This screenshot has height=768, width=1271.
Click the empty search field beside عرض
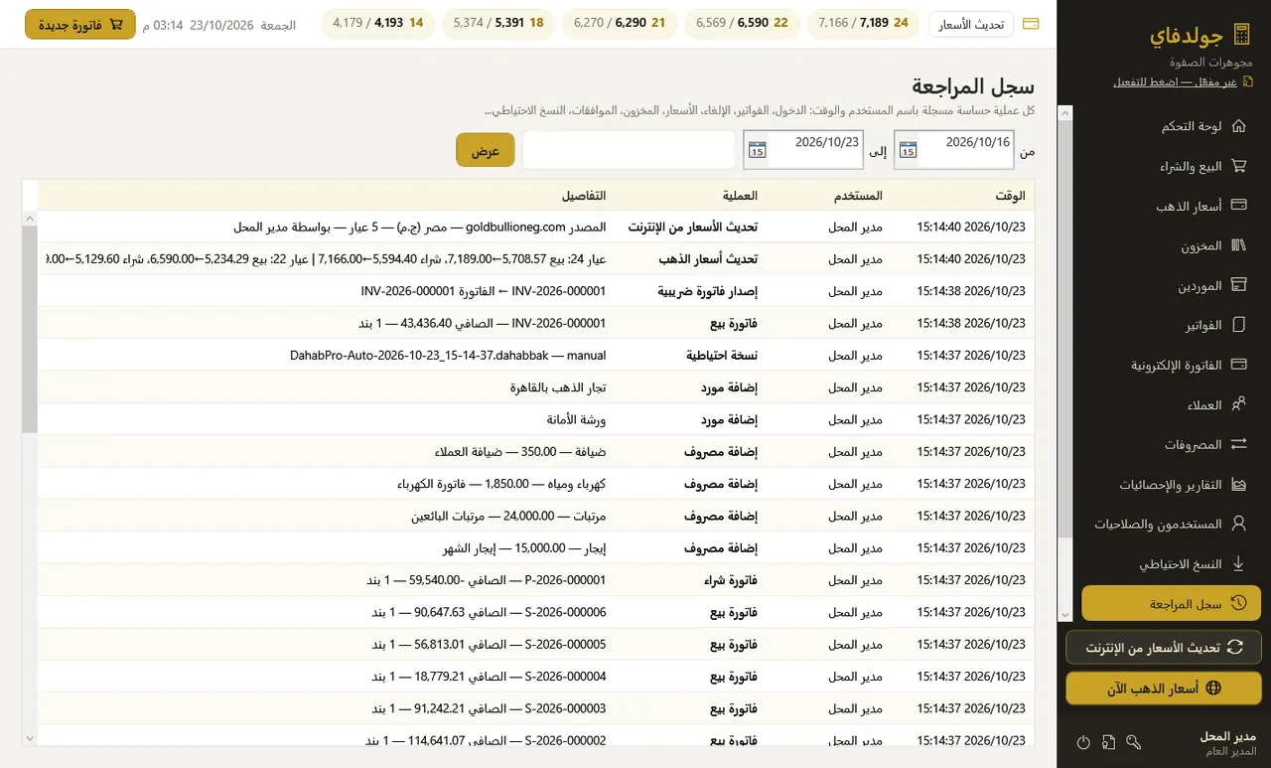629,150
